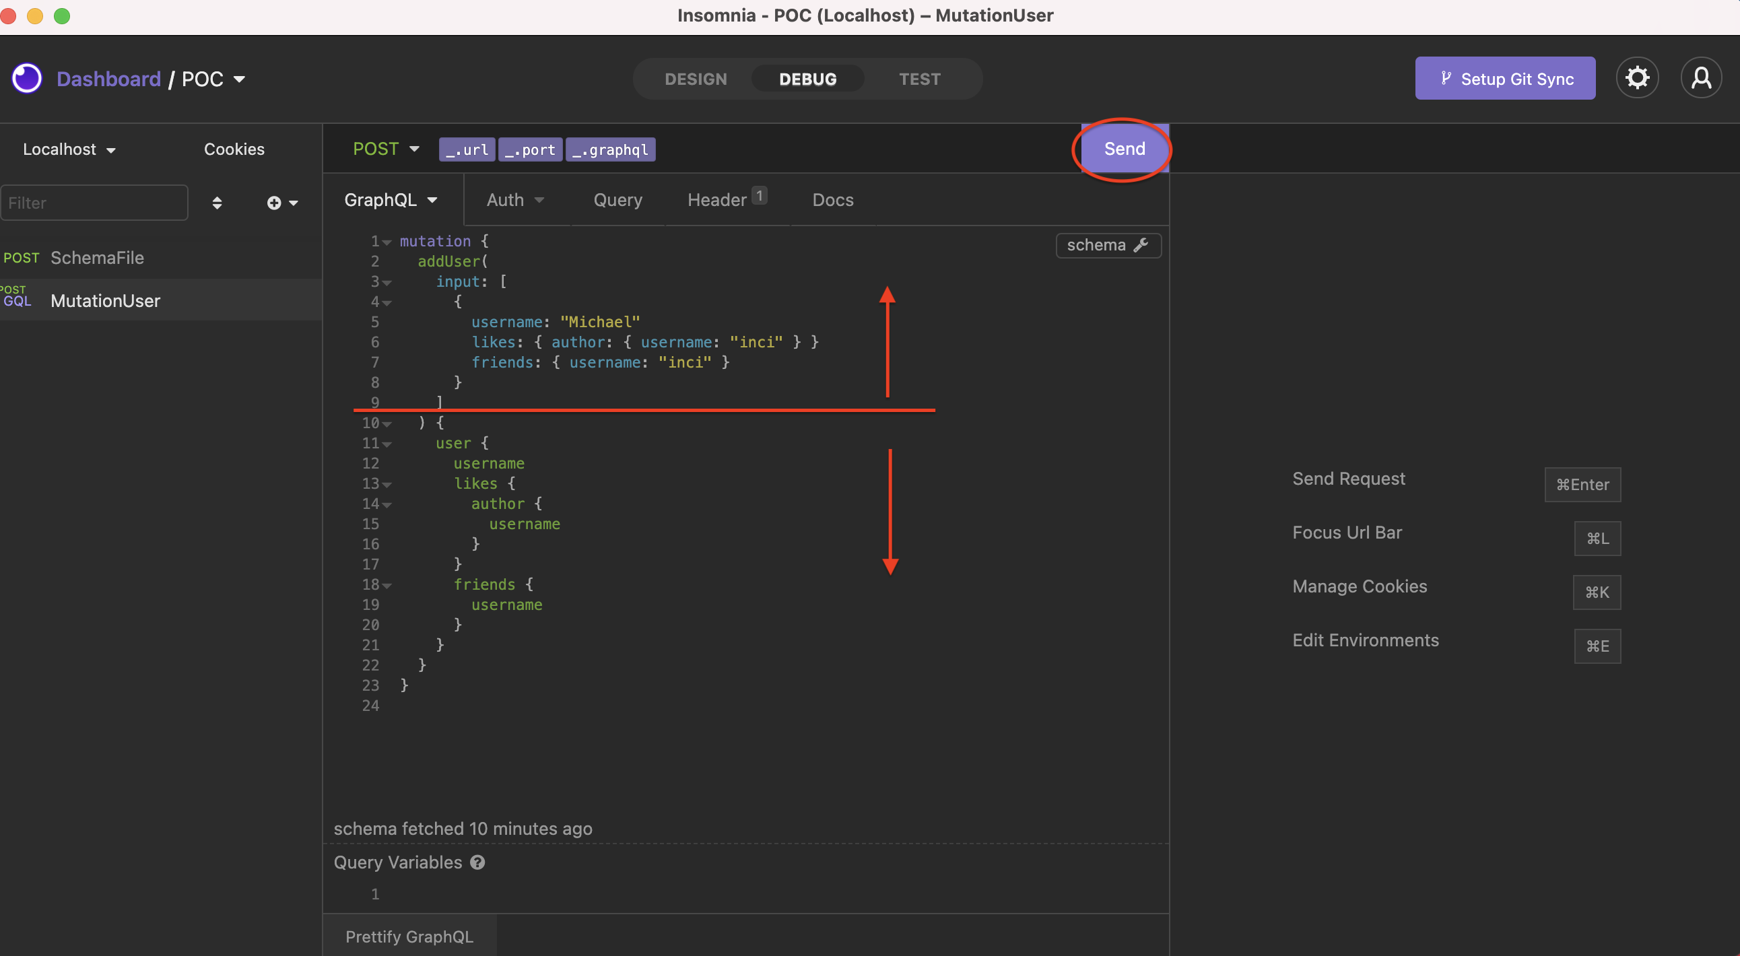The height and width of the screenshot is (956, 1740).
Task: Switch to DESIGN mode
Action: coord(696,78)
